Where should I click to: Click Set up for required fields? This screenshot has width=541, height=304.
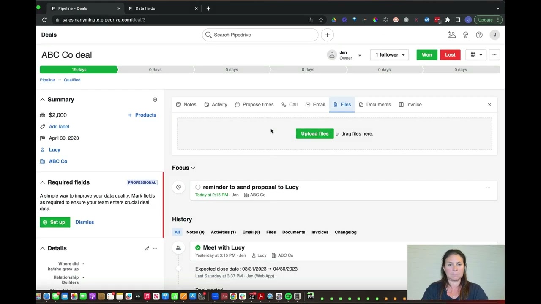pyautogui.click(x=55, y=222)
